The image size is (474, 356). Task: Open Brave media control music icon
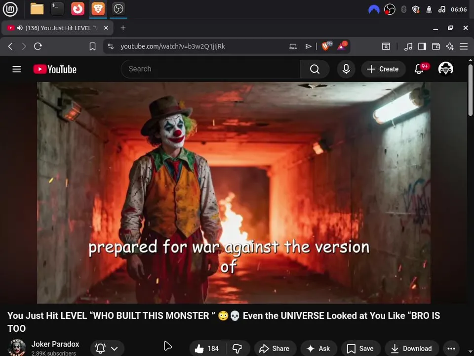[x=408, y=46]
